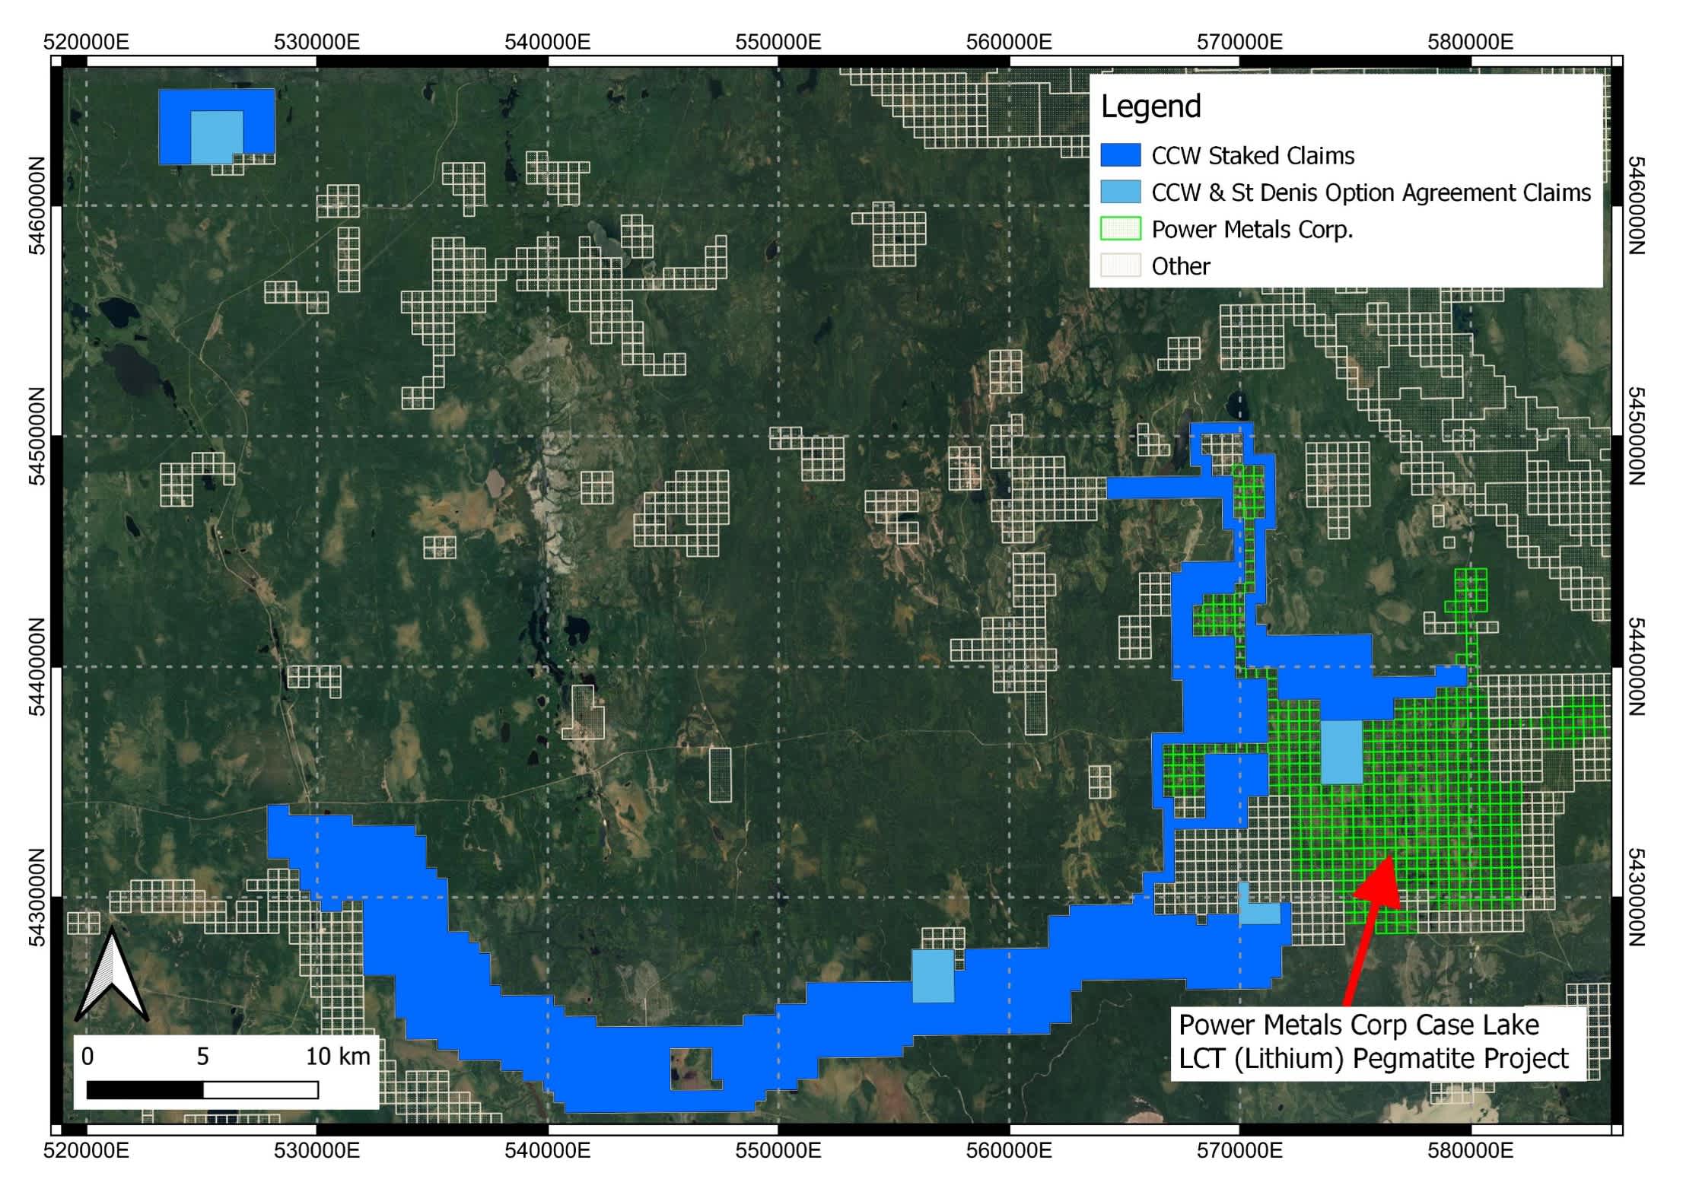The height and width of the screenshot is (1192, 1683).
Task: Click the blue CCW Staked Claims swatch
Action: pos(1120,156)
